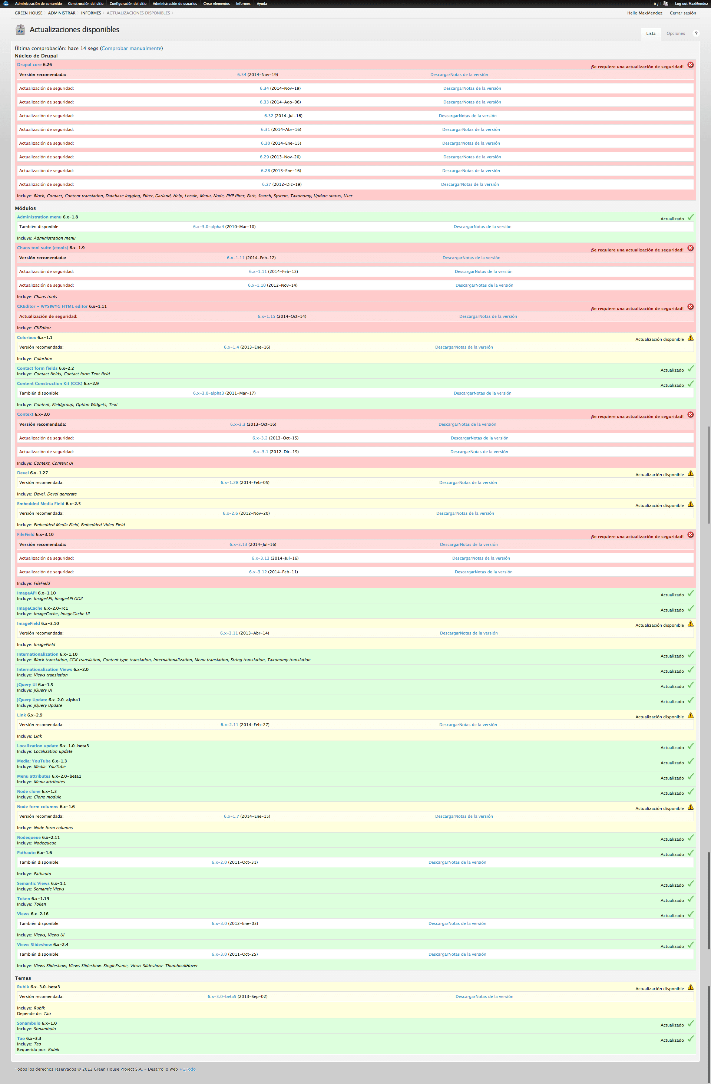The width and height of the screenshot is (711, 1084).
Task: Click green checkmark on Views Slideshow row
Action: pos(691,945)
